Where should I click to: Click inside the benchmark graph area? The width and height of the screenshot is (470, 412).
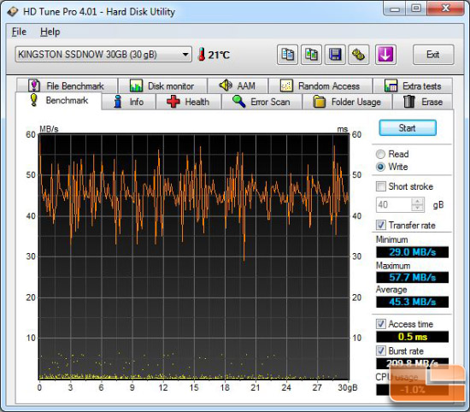[x=194, y=257]
